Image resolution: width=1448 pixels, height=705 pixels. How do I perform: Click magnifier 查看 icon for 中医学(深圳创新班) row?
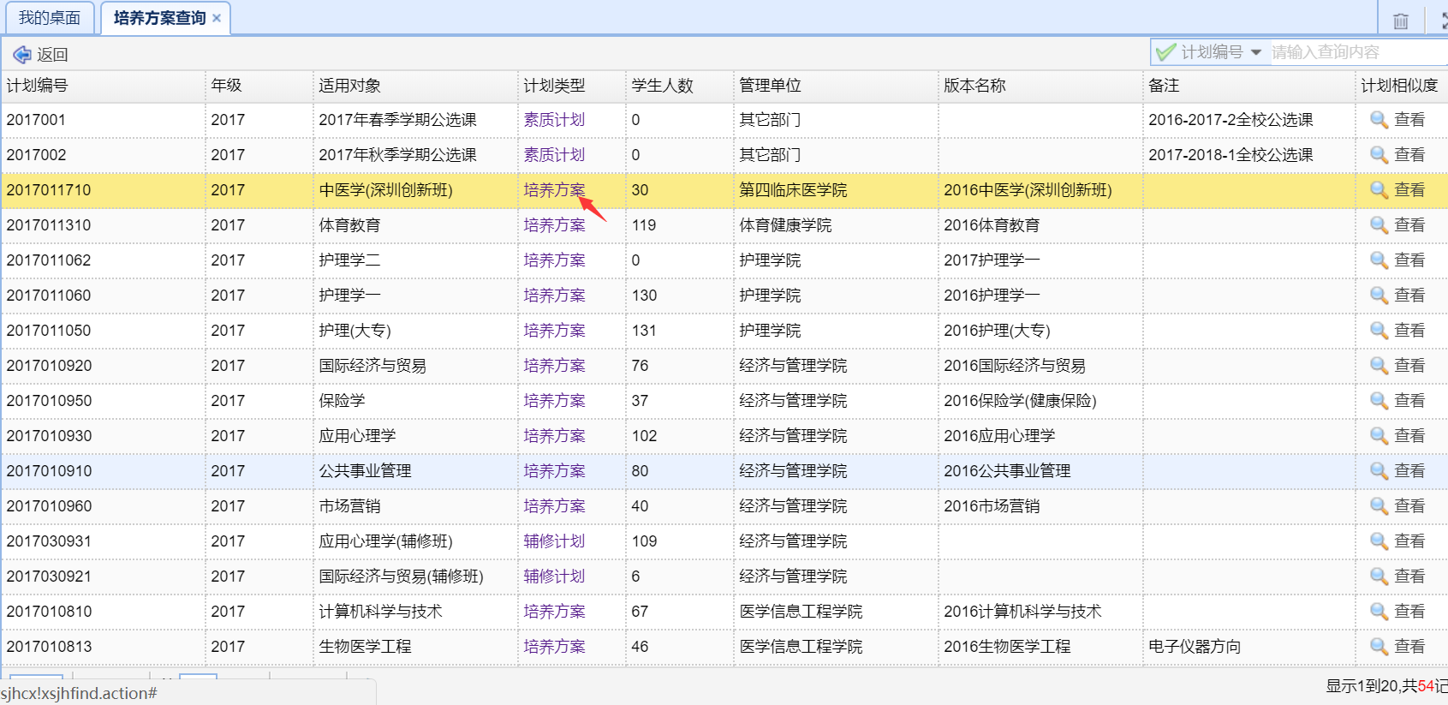[1379, 190]
